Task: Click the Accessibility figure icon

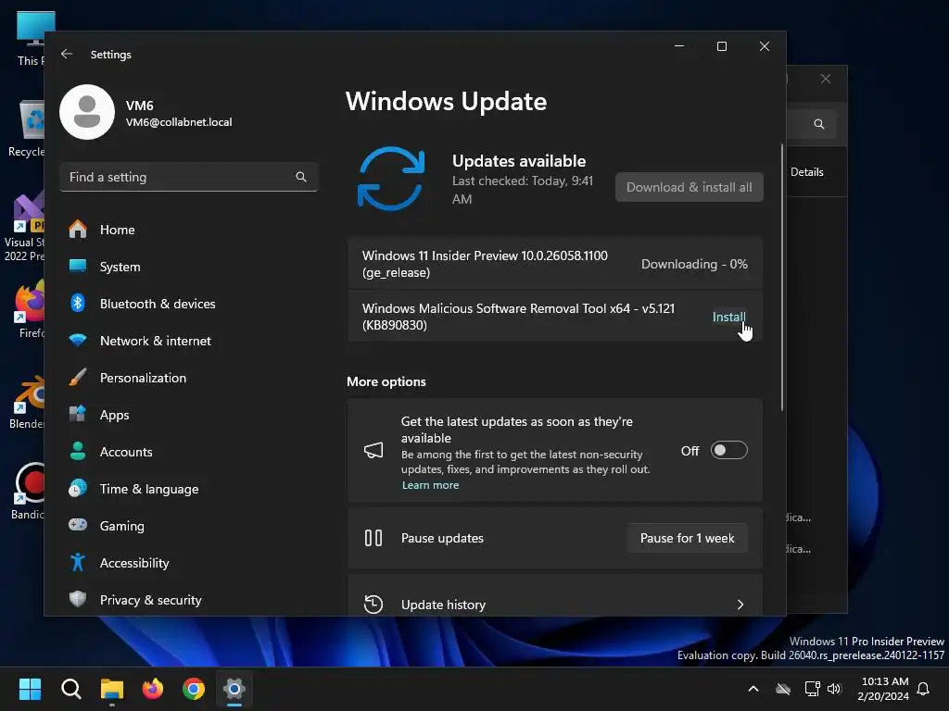Action: pos(78,562)
